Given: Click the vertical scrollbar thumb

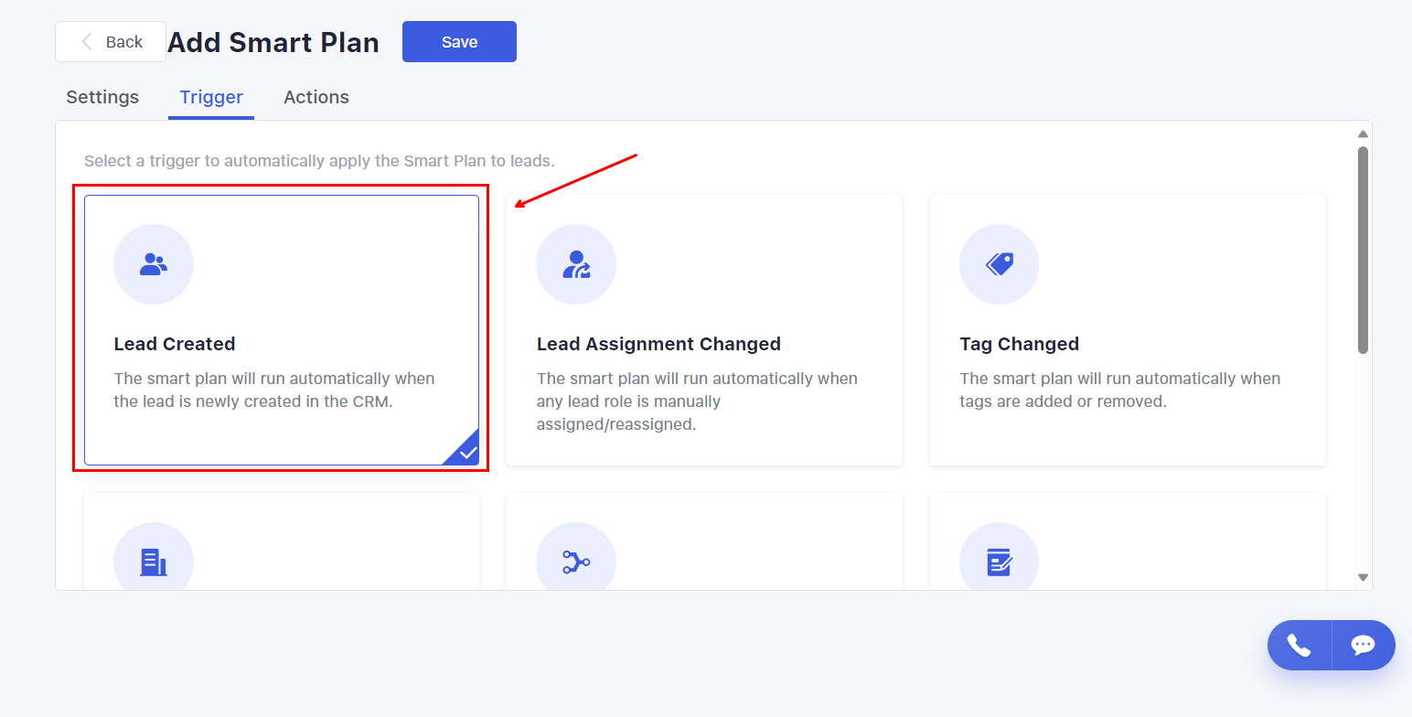Looking at the screenshot, I should 1363,250.
